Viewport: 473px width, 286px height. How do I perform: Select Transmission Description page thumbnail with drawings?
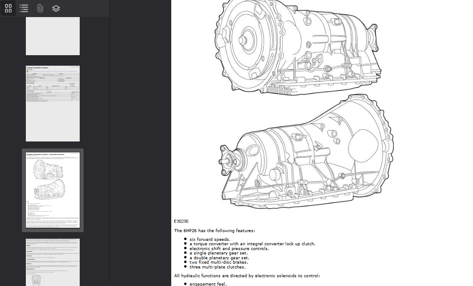tap(53, 190)
